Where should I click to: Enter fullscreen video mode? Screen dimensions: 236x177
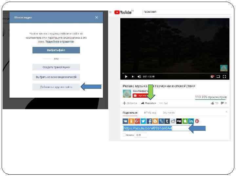click(224, 77)
